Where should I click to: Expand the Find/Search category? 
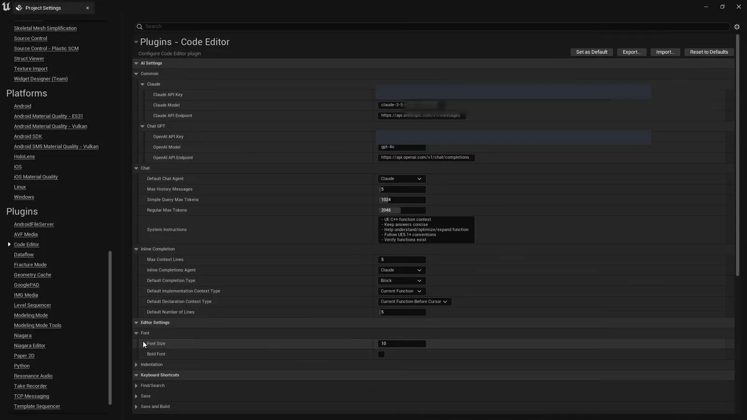(136, 386)
